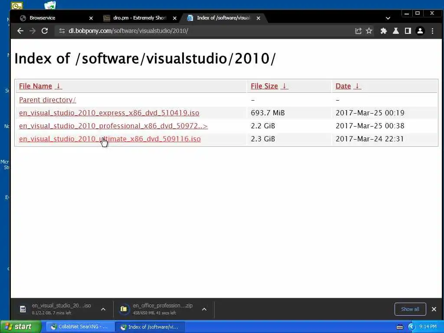
Task: Open the Parent directory link
Action: click(47, 100)
